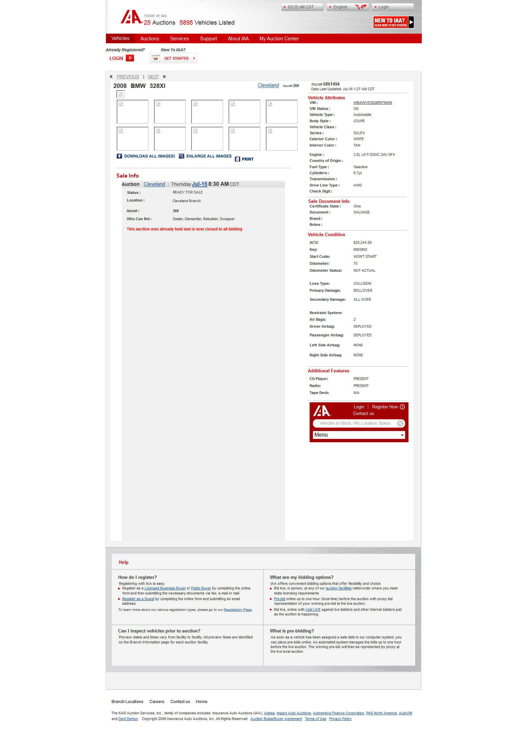This screenshot has width=527, height=729.
Task: Click the small broken image above thumbnails
Action: pyautogui.click(x=121, y=95)
